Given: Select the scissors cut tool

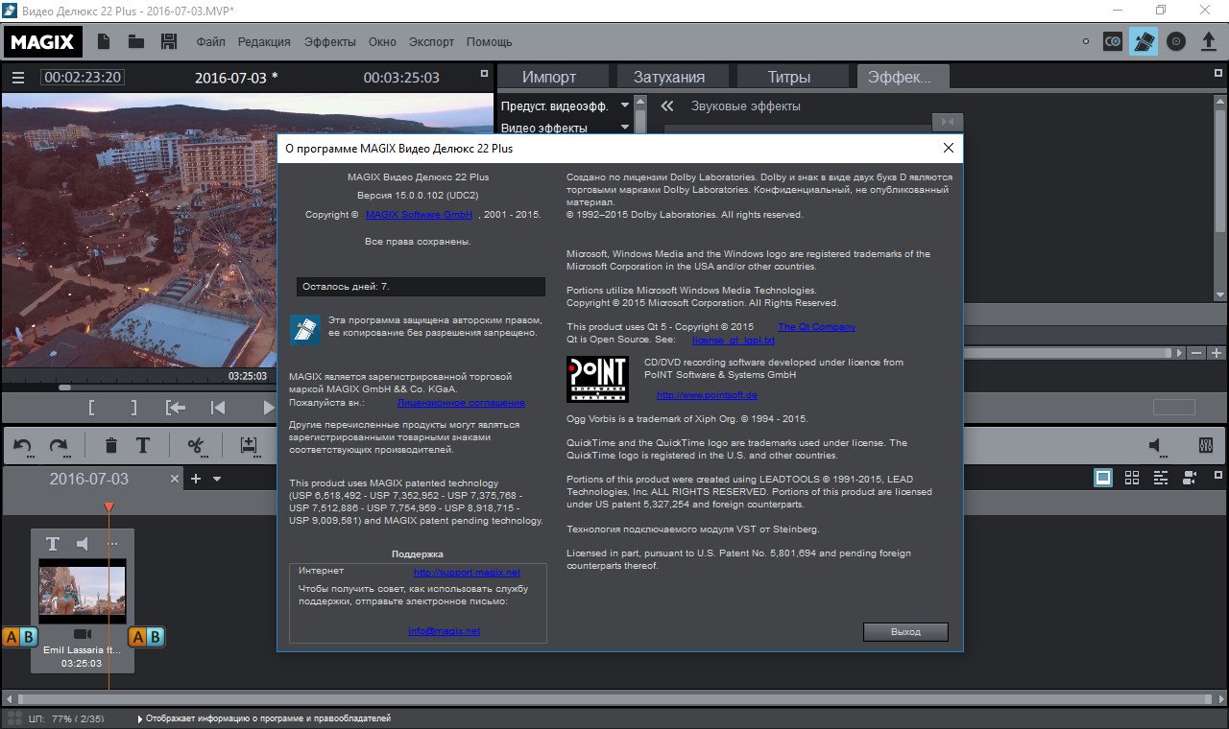Looking at the screenshot, I should [196, 445].
